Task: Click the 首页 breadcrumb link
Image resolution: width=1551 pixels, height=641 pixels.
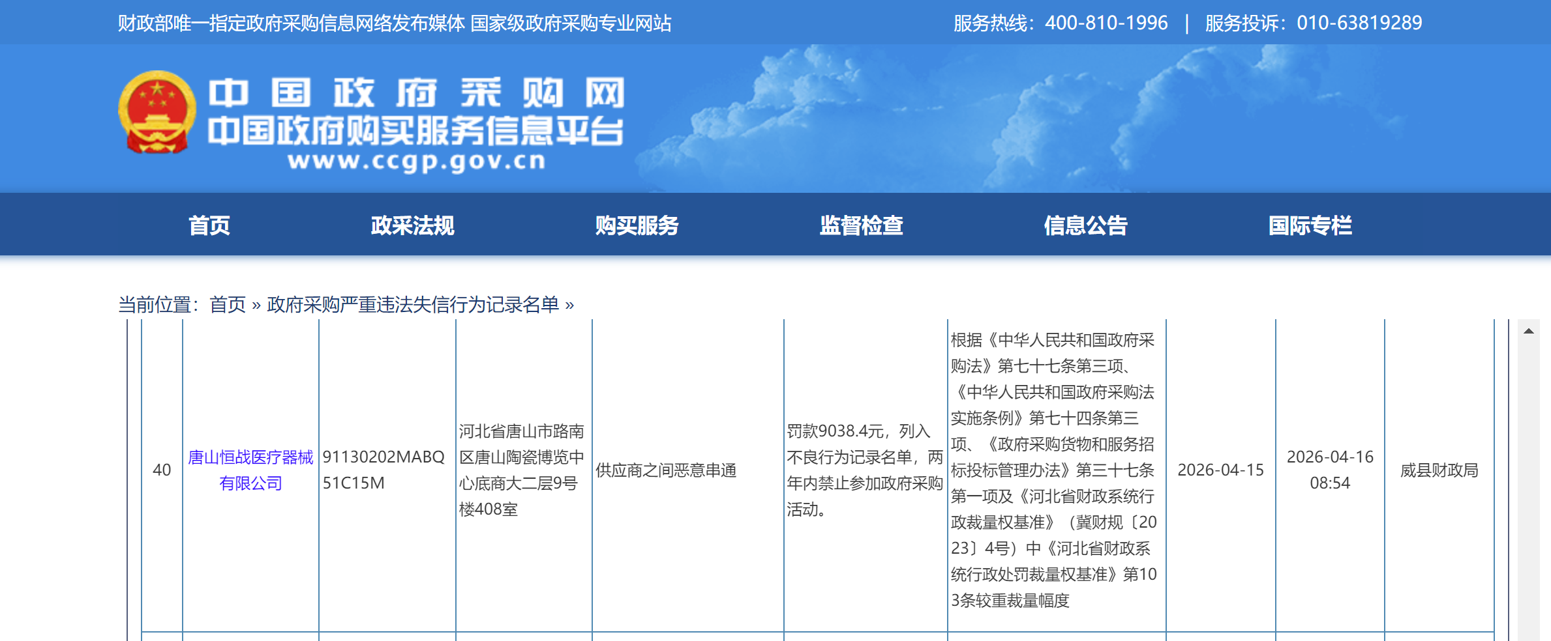Action: pos(228,304)
